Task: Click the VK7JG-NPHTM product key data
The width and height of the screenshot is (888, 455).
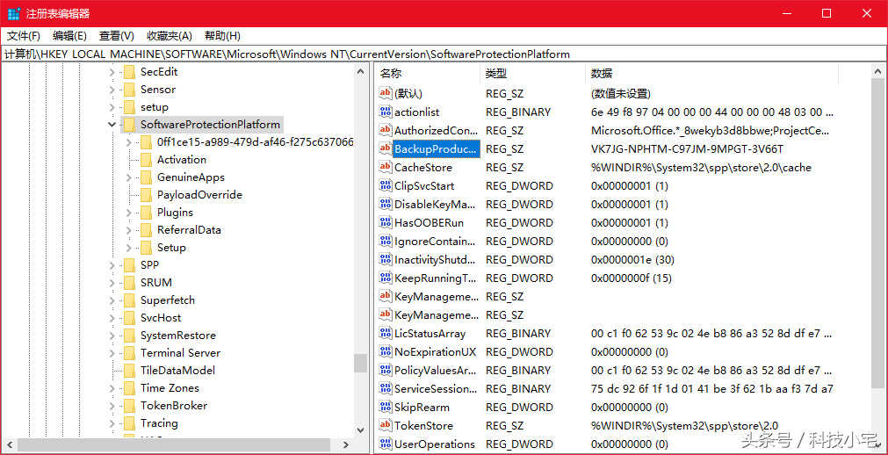Action: coord(687,149)
